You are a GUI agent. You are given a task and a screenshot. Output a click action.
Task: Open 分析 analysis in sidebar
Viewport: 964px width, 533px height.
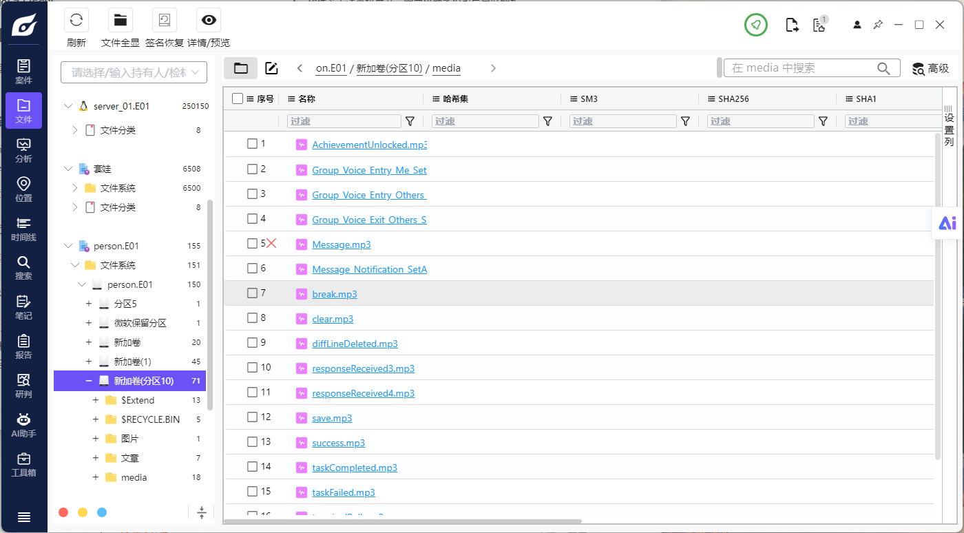[x=23, y=150]
